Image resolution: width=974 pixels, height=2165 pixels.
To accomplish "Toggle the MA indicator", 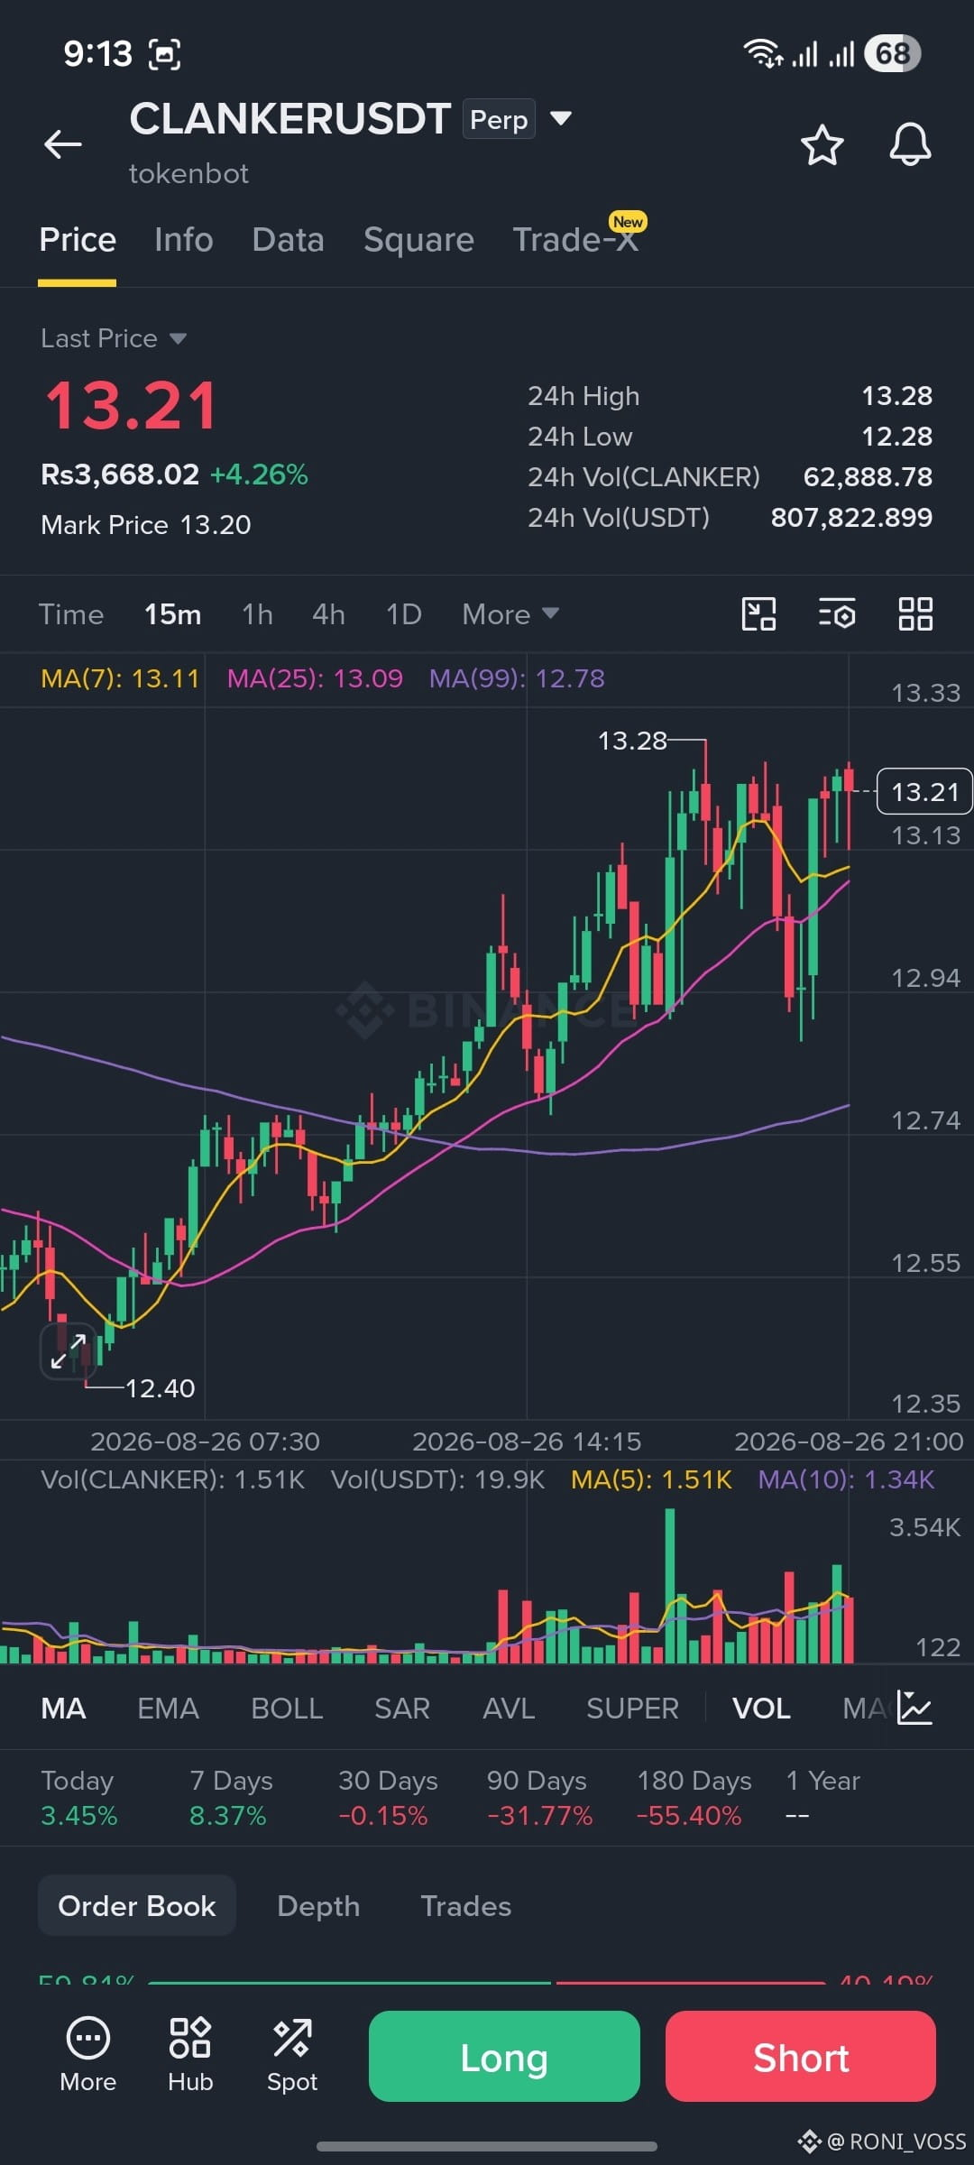I will point(63,1709).
